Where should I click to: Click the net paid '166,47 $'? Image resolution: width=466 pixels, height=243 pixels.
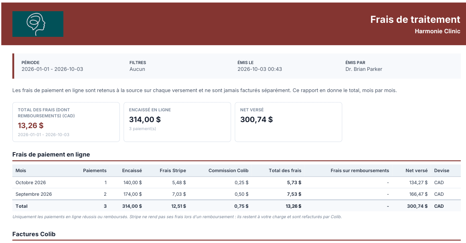(418, 194)
